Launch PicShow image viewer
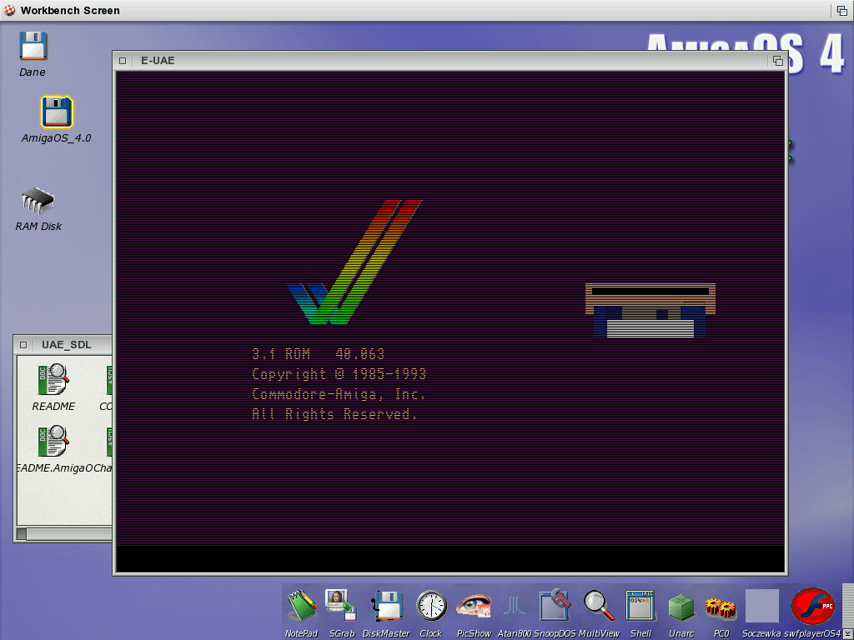Viewport: 854px width, 640px height. tap(474, 606)
